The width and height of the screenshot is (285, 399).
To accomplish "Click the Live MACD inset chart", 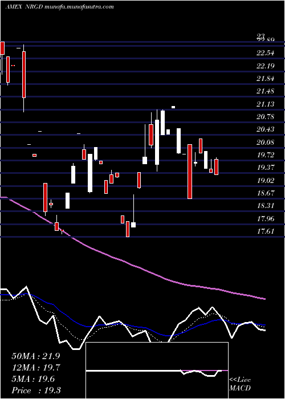I will tap(157, 370).
